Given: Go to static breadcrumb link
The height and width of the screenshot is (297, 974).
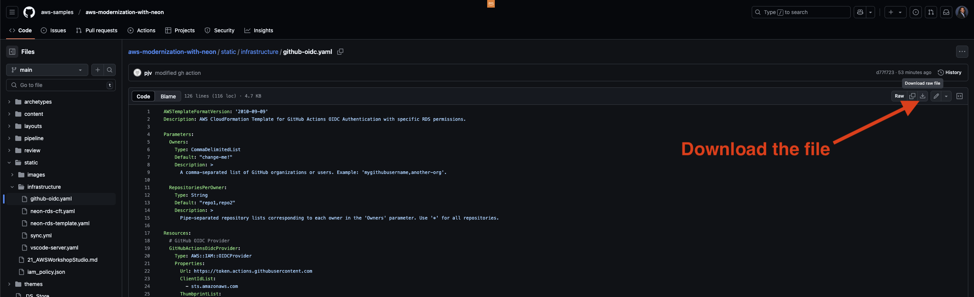Looking at the screenshot, I should pos(228,52).
